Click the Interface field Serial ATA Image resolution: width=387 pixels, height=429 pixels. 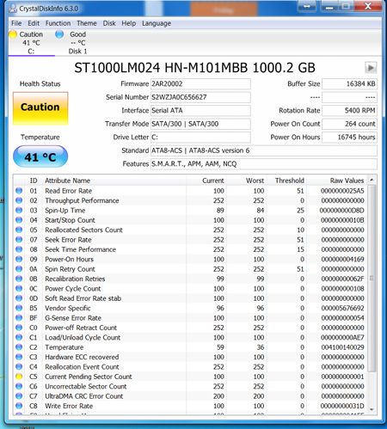click(200, 111)
